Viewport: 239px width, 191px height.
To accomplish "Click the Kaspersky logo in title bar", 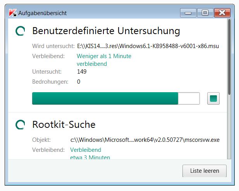I will coord(13,13).
